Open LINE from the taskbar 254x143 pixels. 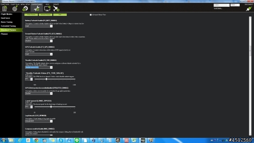(x=77, y=140)
